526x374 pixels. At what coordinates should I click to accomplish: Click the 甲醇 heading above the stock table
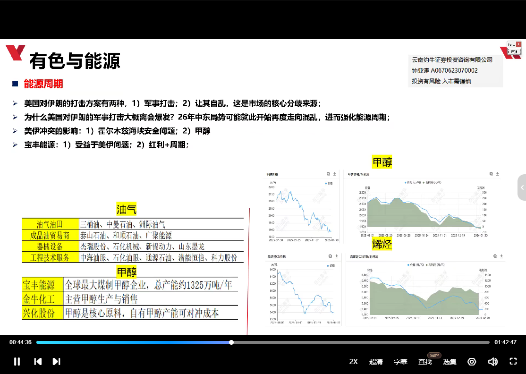point(127,272)
